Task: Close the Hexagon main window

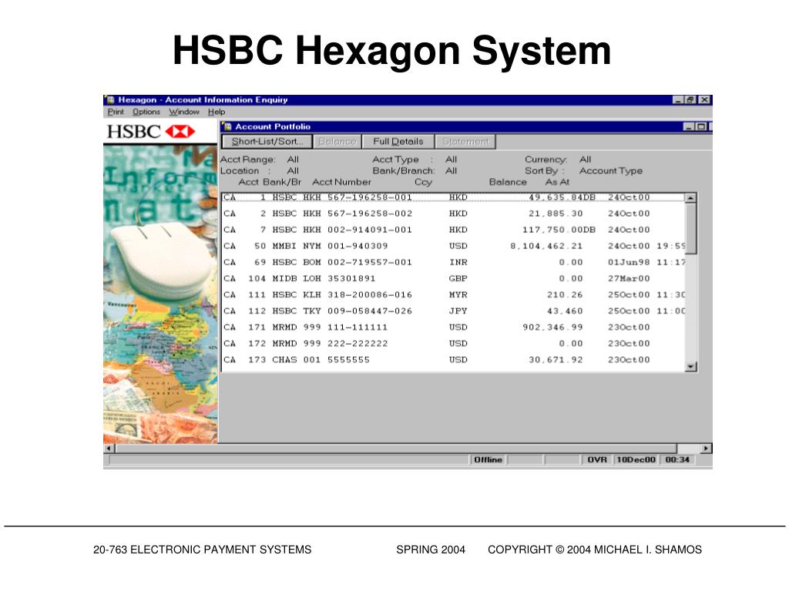Action: click(705, 99)
